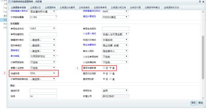Open the ⑤物品类别 tab
Image resolution: width=206 pixels, height=109 pixels.
(84, 8)
